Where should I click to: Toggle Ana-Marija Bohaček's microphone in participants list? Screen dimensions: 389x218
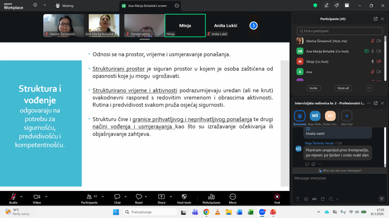(x=372, y=51)
